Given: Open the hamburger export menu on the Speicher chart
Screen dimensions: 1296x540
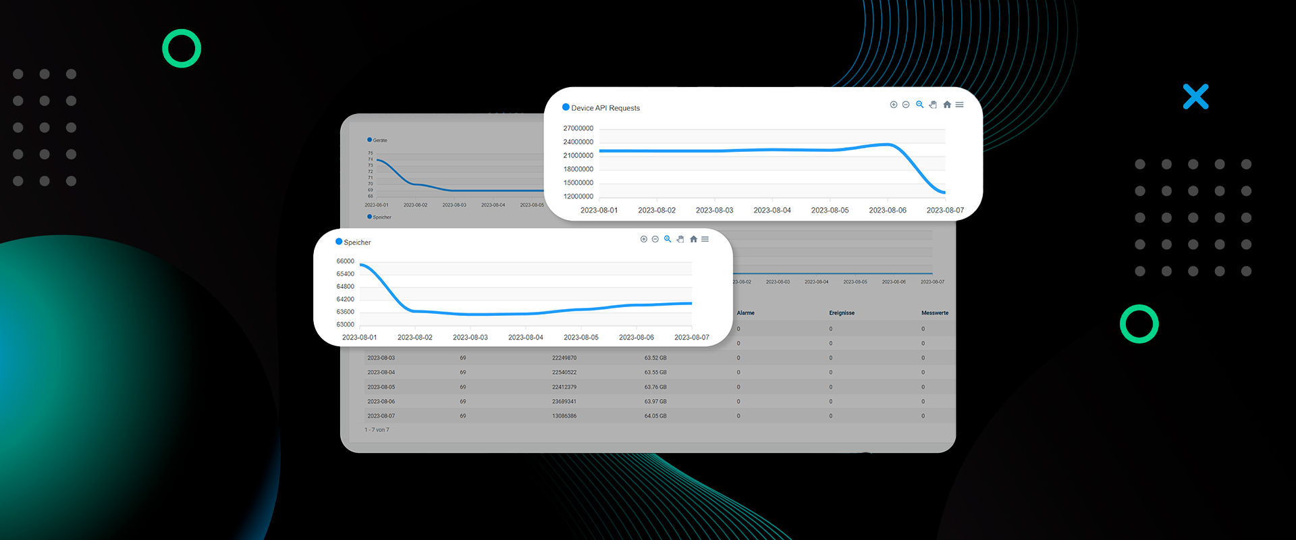Looking at the screenshot, I should pos(705,239).
